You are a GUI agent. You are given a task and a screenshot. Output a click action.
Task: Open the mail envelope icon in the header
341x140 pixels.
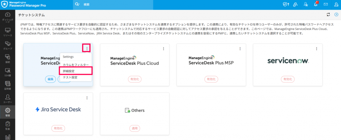click(326, 4)
